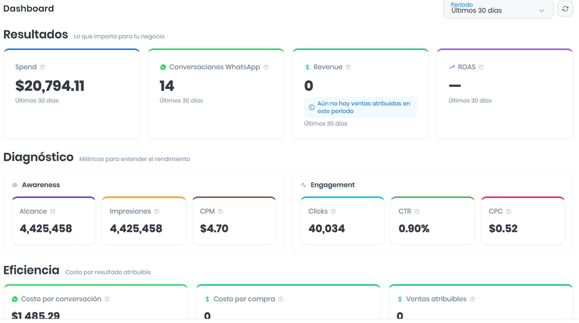Click the help icon next to CPC
This screenshot has width=579, height=323.
(509, 211)
